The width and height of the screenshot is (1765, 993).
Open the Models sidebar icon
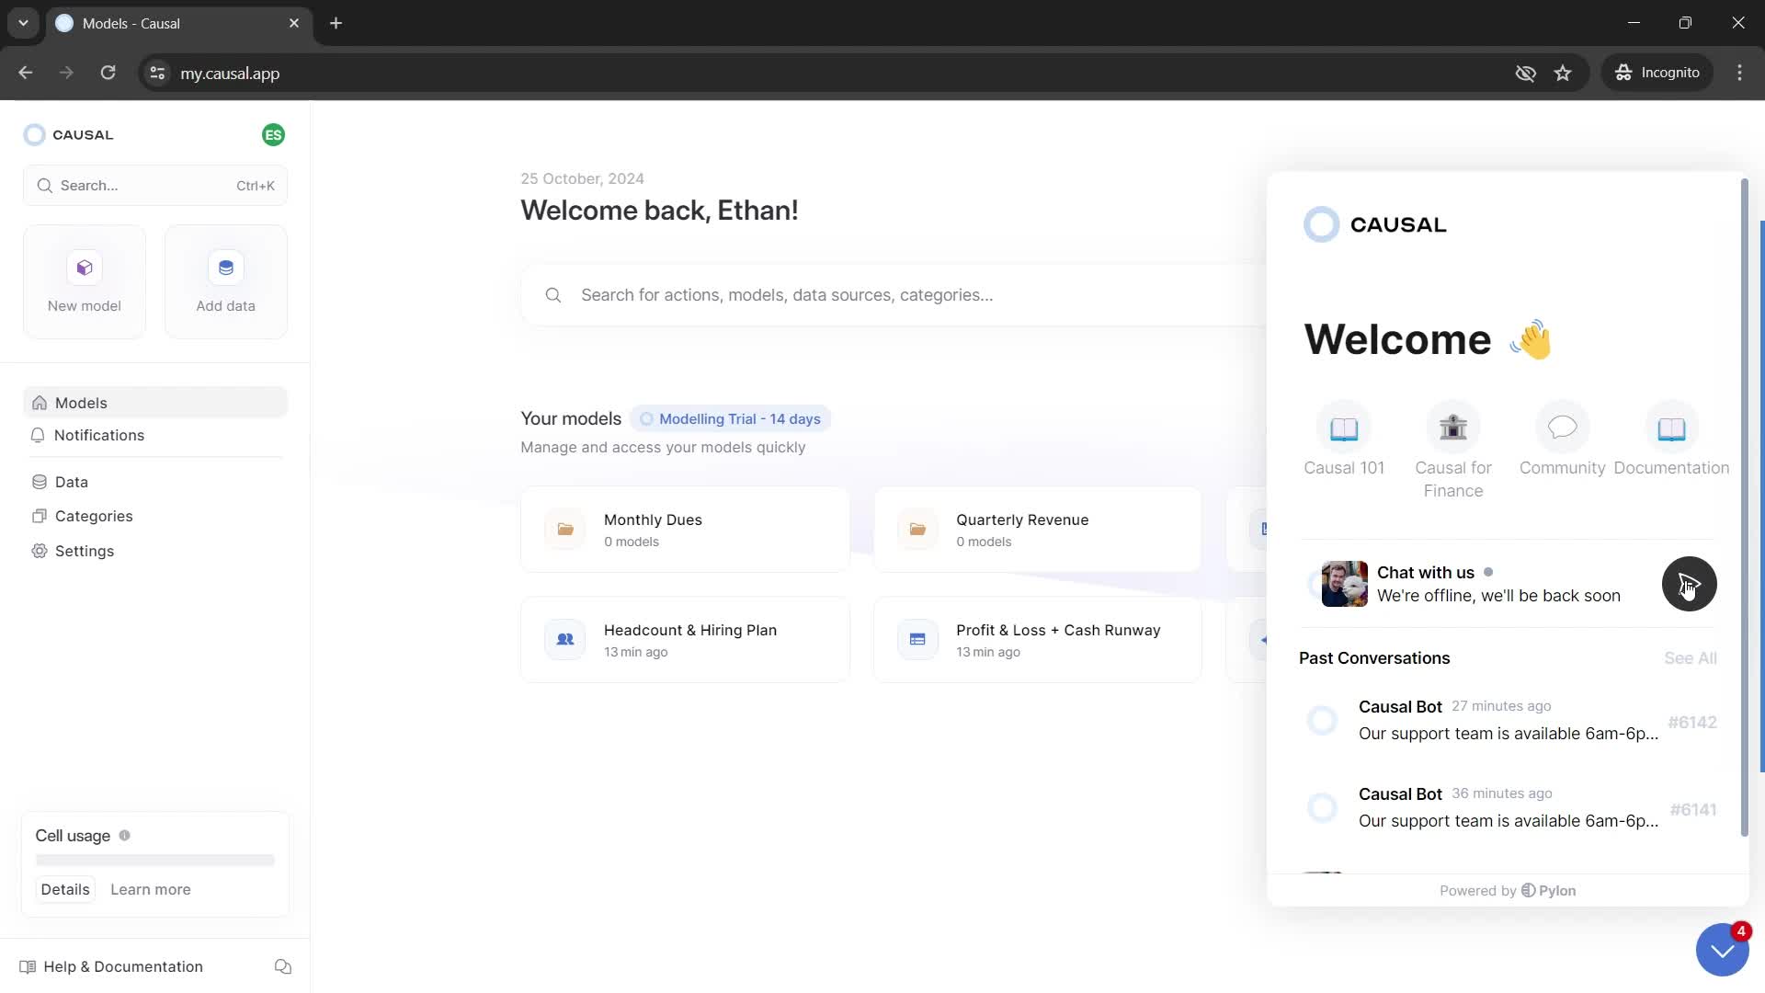pos(40,403)
